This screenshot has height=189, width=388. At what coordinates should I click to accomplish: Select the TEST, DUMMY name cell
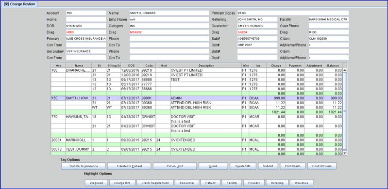(79, 149)
